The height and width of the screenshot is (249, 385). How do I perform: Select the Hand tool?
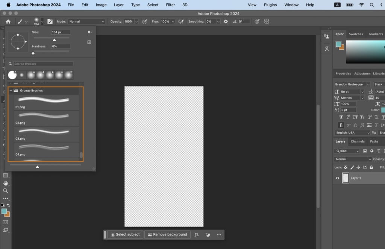(x=5, y=184)
